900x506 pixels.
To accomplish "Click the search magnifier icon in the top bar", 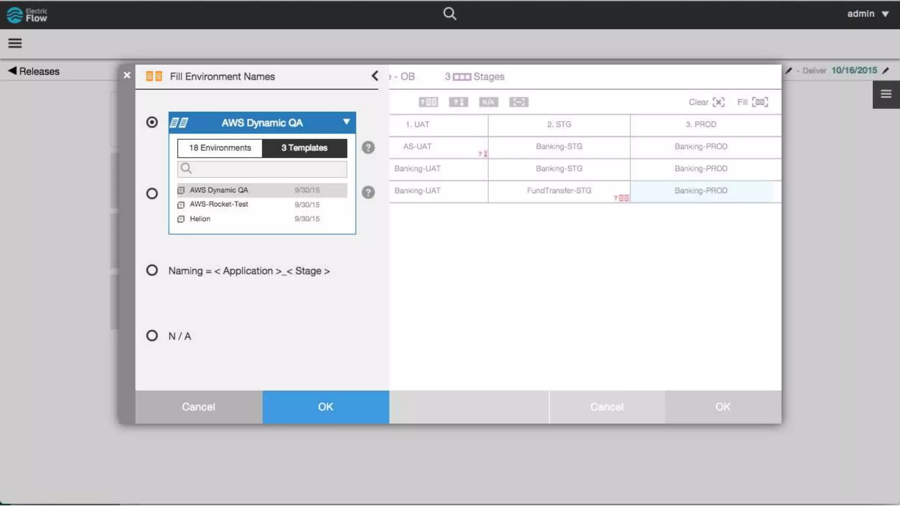I will point(449,14).
